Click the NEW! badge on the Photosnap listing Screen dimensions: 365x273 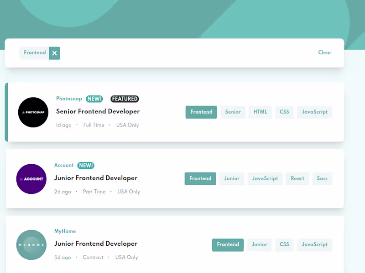pyautogui.click(x=94, y=99)
